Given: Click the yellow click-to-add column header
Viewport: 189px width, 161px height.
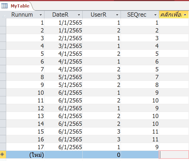Looking at the screenshot, I should [174, 15].
